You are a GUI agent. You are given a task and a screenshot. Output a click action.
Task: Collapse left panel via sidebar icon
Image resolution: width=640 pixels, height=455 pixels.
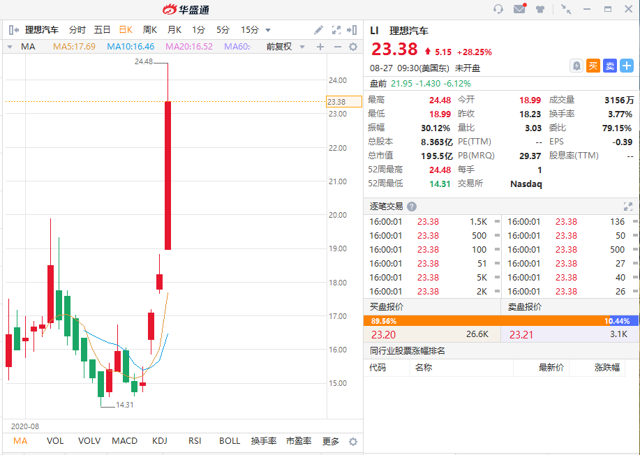pyautogui.click(x=13, y=30)
